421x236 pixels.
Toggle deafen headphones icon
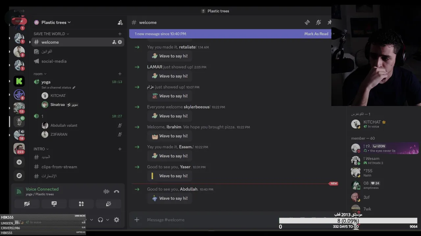100,220
